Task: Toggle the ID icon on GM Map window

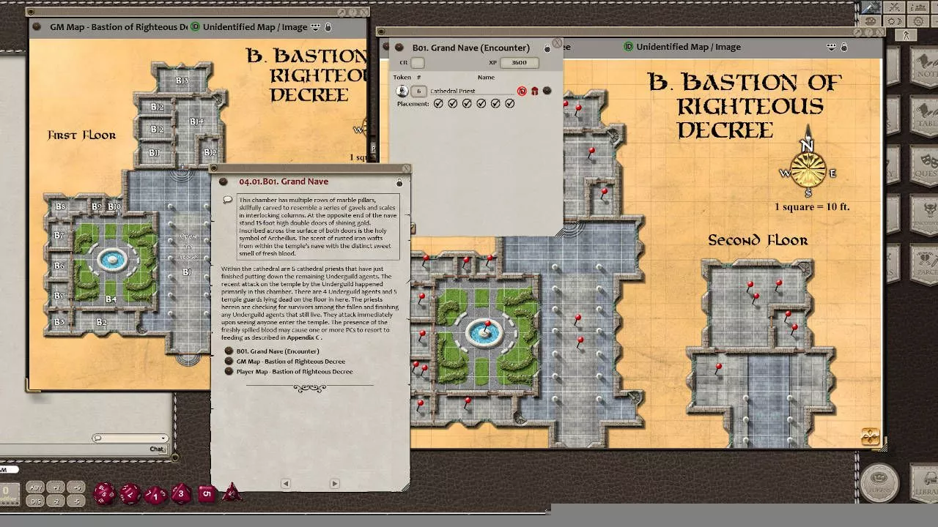Action: 195,27
